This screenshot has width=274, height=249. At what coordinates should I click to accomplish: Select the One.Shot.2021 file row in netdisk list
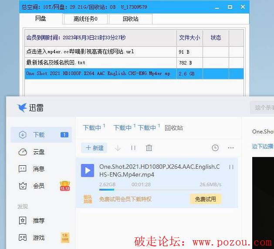tap(134, 74)
